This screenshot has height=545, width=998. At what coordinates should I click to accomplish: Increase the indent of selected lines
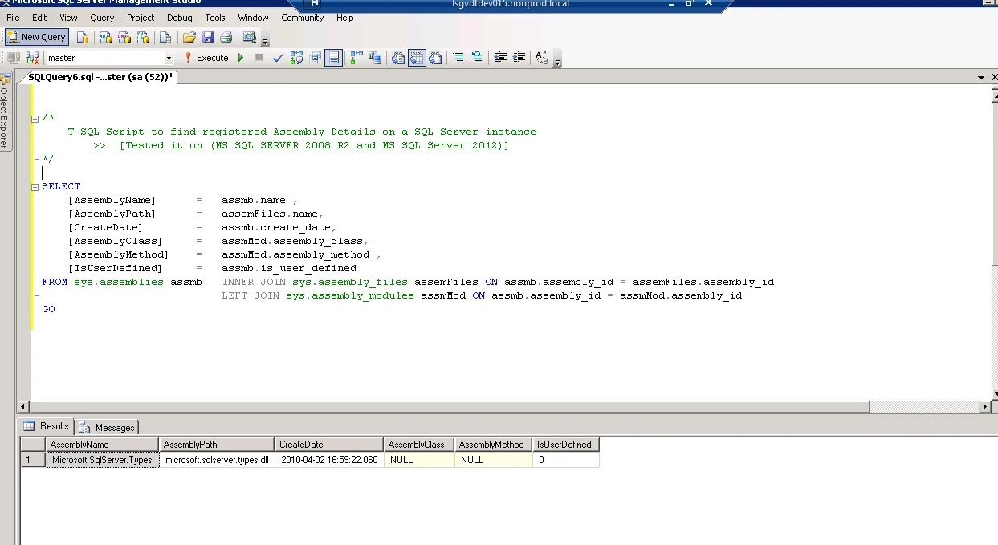click(519, 58)
